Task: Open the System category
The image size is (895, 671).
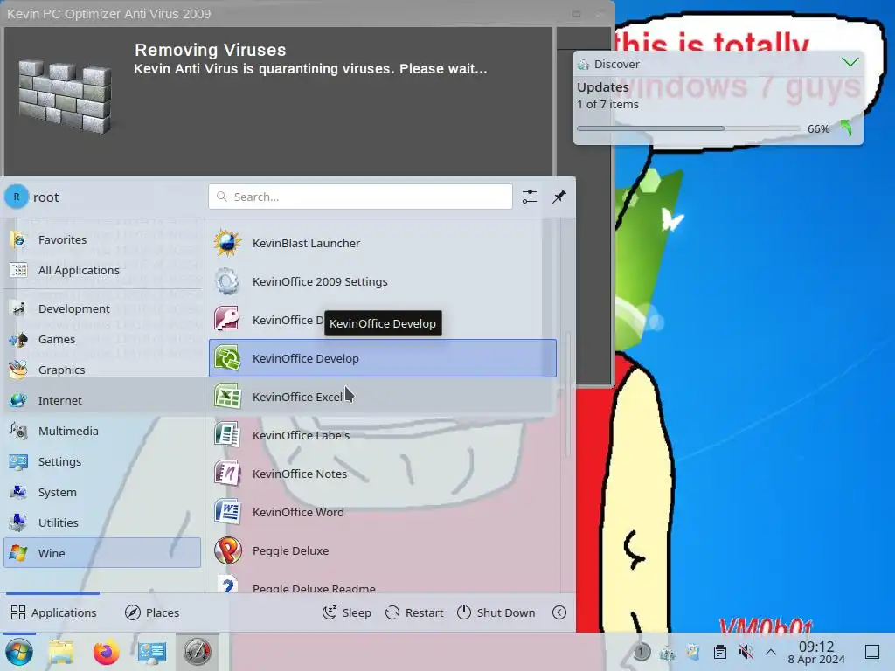Action: click(102, 492)
